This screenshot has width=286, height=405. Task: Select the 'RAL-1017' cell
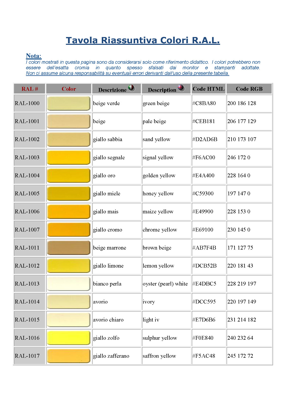point(30,356)
